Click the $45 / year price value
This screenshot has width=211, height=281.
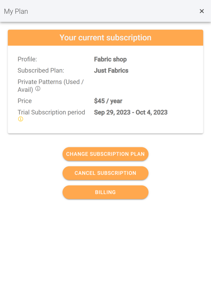(x=108, y=101)
